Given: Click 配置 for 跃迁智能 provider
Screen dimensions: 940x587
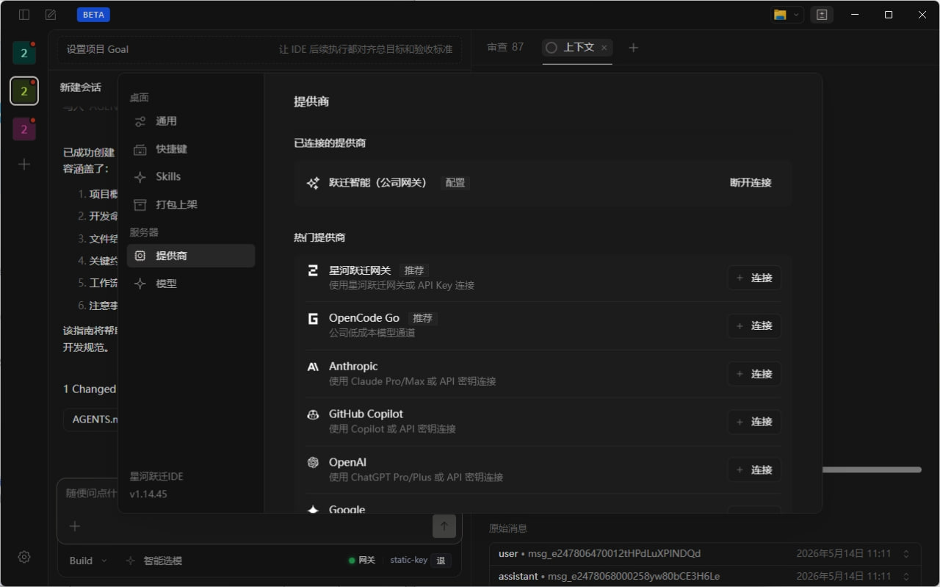Looking at the screenshot, I should tap(455, 182).
